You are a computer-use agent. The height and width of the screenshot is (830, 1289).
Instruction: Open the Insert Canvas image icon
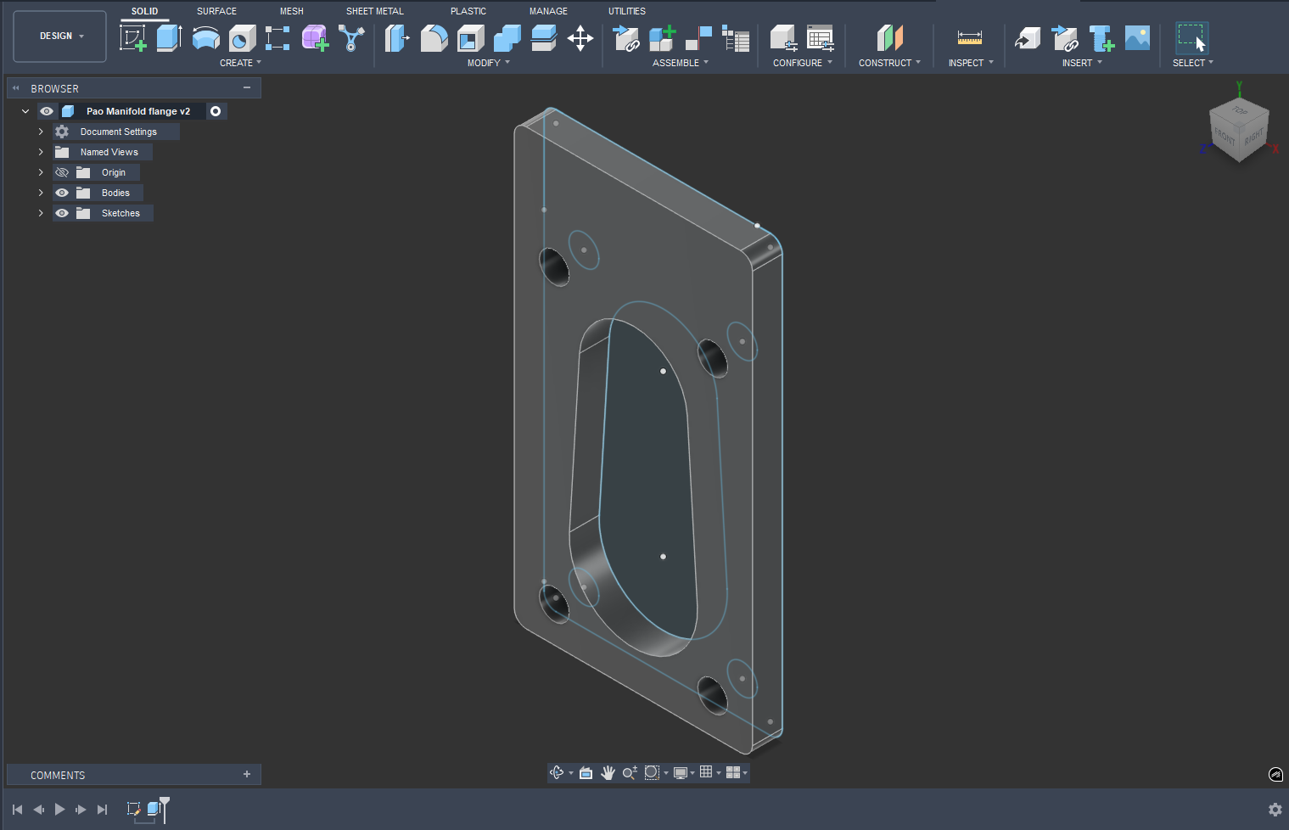point(1137,38)
